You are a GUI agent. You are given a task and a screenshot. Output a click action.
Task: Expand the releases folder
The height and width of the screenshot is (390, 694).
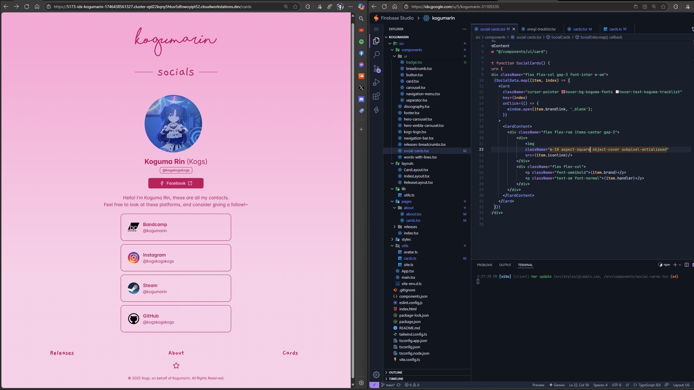tap(394, 227)
